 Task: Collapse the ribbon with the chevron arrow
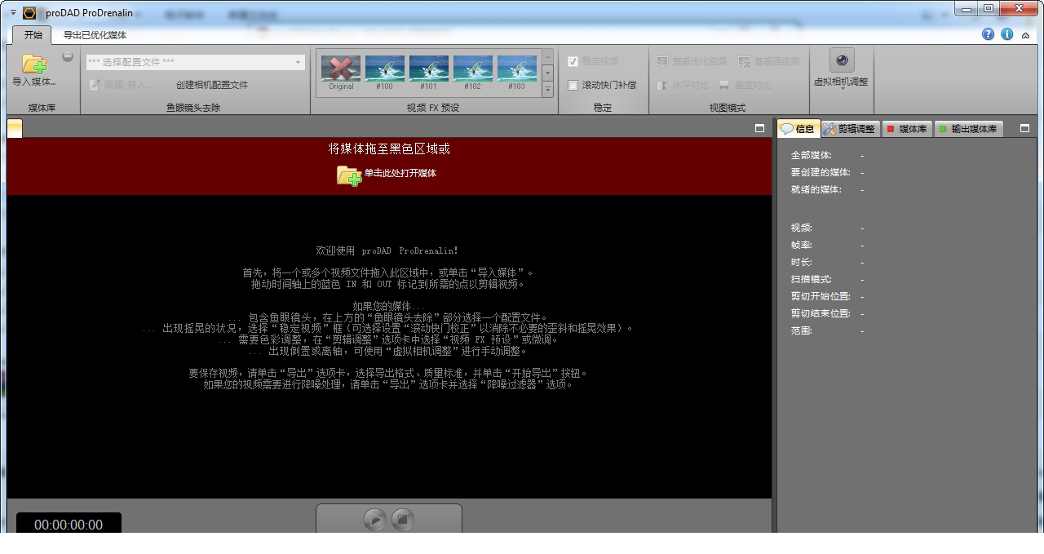click(x=1026, y=35)
